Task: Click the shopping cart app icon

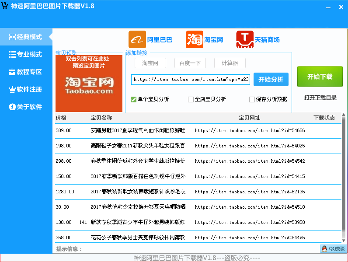Action: [4, 5]
